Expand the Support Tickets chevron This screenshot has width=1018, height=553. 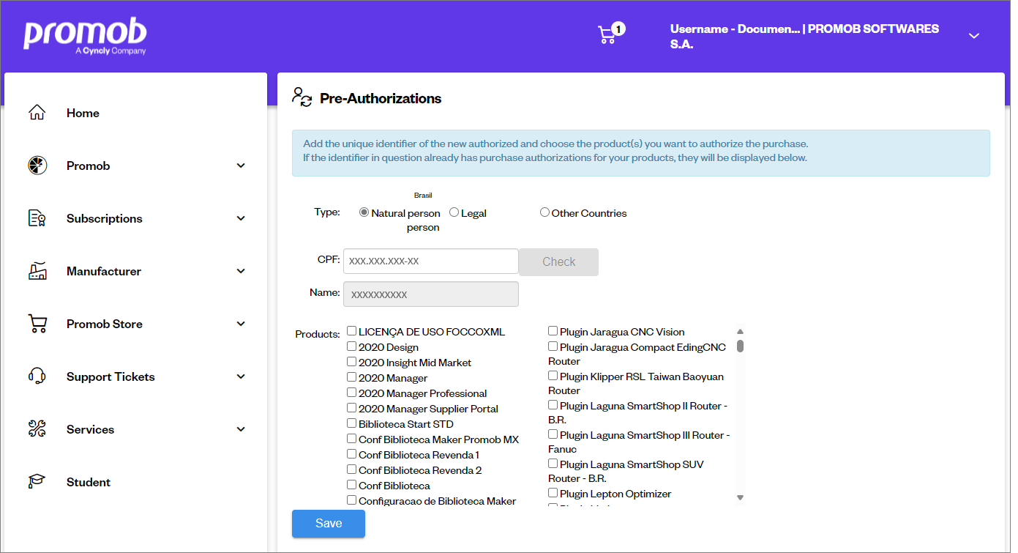[242, 376]
